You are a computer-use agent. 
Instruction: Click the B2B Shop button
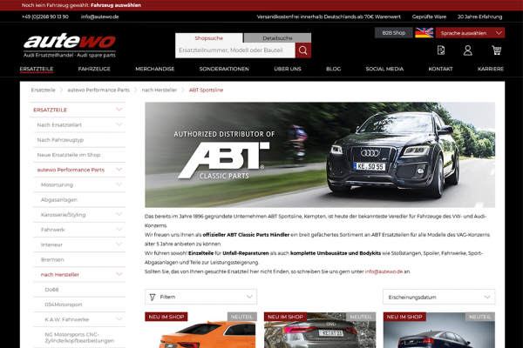(x=394, y=33)
